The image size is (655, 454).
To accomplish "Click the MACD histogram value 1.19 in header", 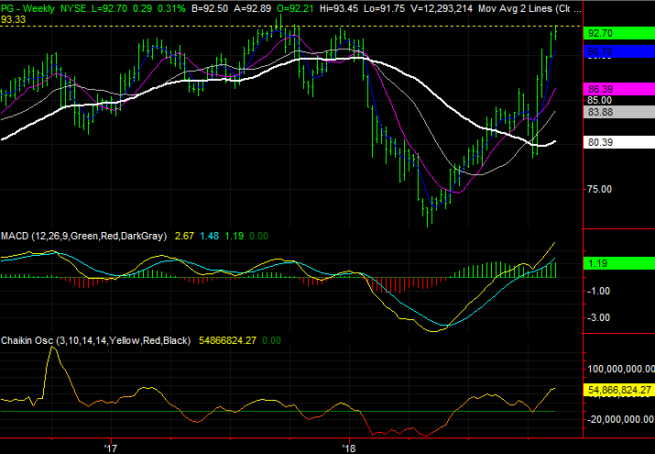I will tap(234, 236).
